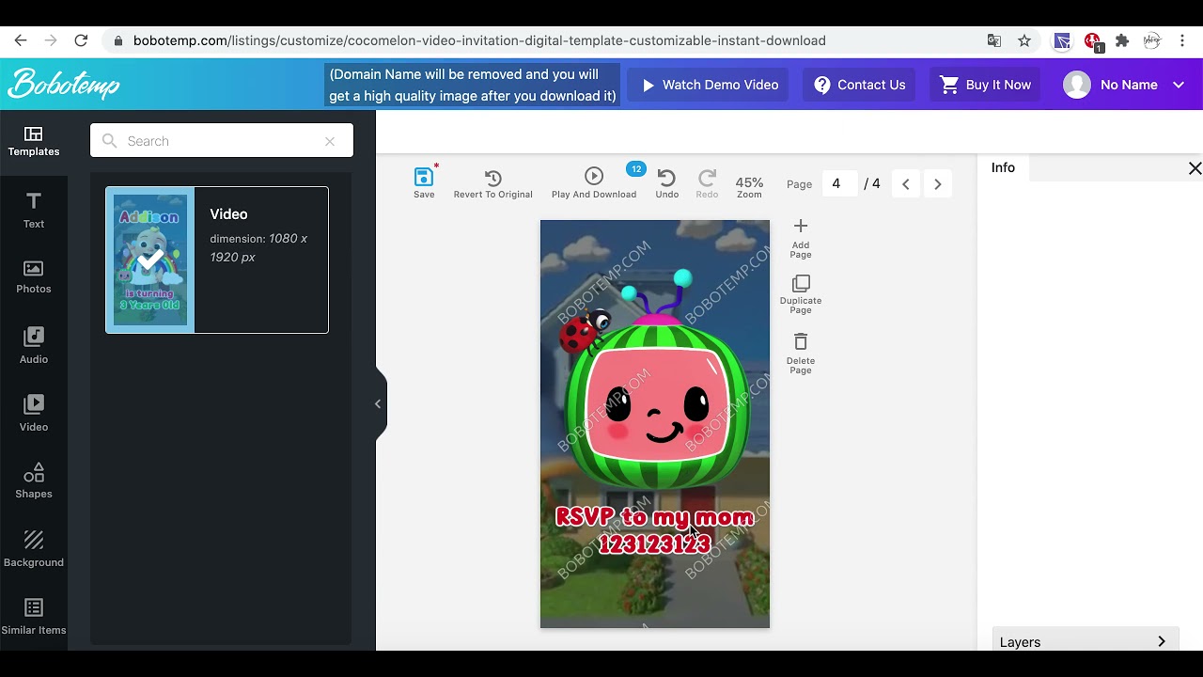
Task: Click the Redo button
Action: click(707, 183)
